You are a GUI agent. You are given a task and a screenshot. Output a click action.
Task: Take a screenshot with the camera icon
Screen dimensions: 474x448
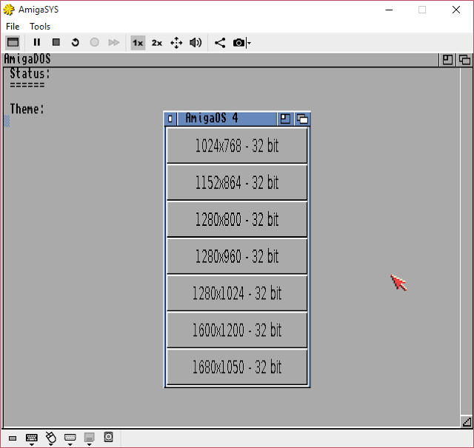[238, 43]
